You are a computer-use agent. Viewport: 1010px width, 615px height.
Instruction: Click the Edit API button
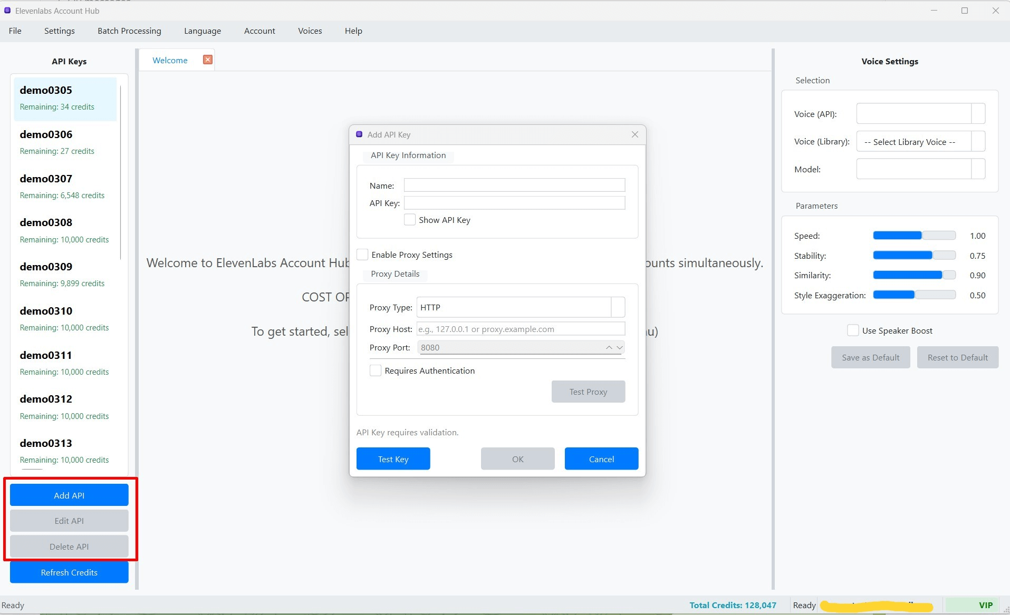(x=69, y=521)
